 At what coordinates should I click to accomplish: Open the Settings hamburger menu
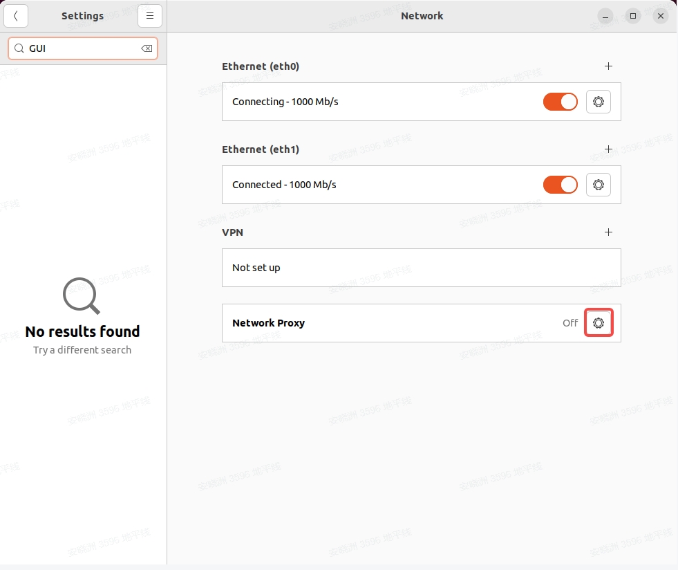(149, 16)
